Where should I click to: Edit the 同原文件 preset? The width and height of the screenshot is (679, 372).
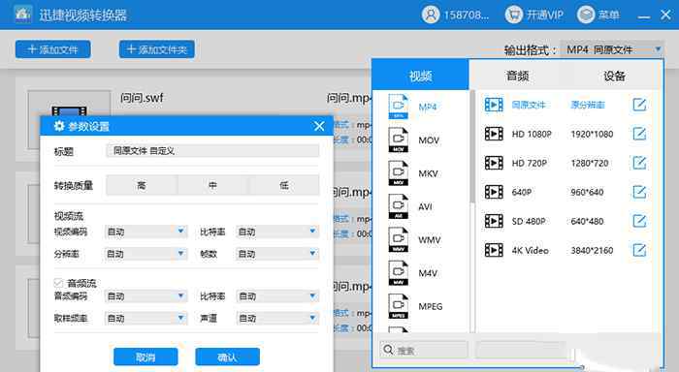coord(639,105)
